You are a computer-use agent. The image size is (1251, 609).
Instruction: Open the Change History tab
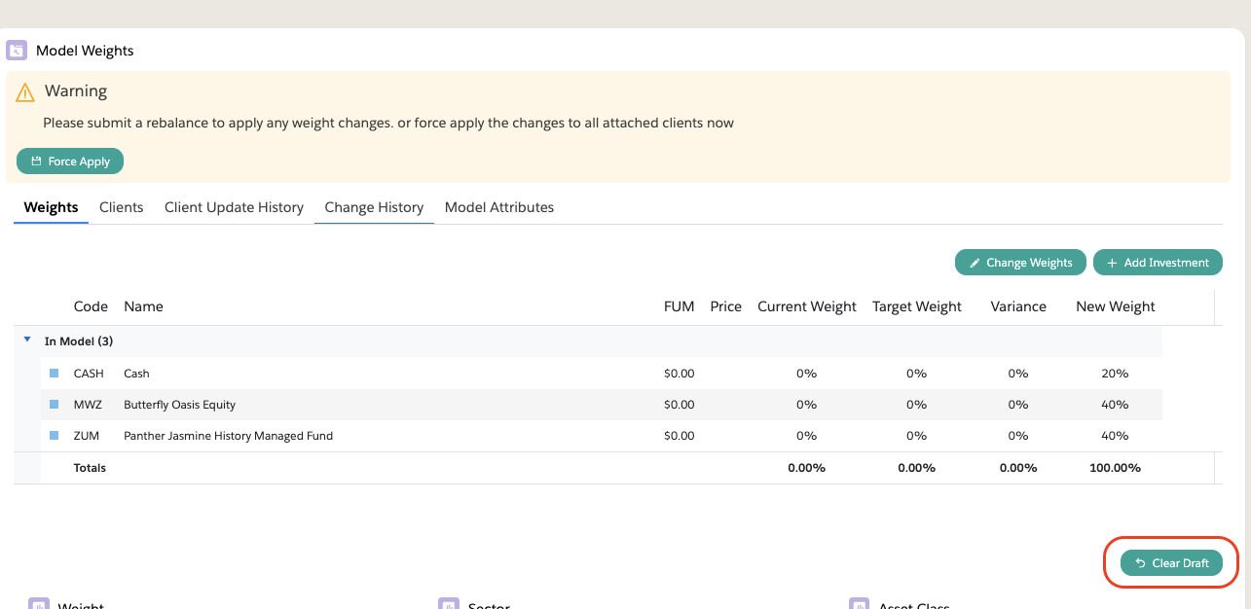(374, 207)
